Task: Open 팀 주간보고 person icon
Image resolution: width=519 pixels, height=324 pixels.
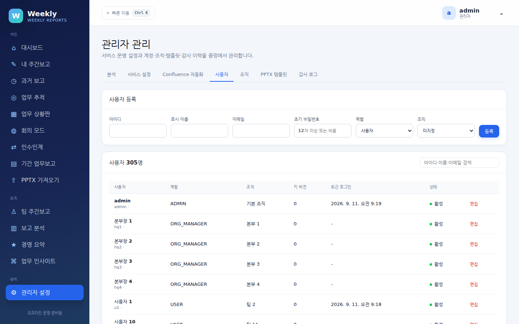Action: 14,212
